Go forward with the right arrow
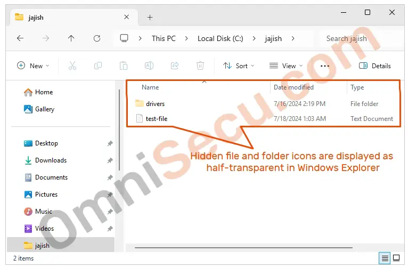 tap(45, 38)
